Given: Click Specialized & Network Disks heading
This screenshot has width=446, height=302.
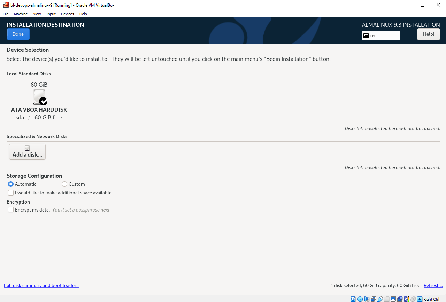Looking at the screenshot, I should [x=37, y=136].
